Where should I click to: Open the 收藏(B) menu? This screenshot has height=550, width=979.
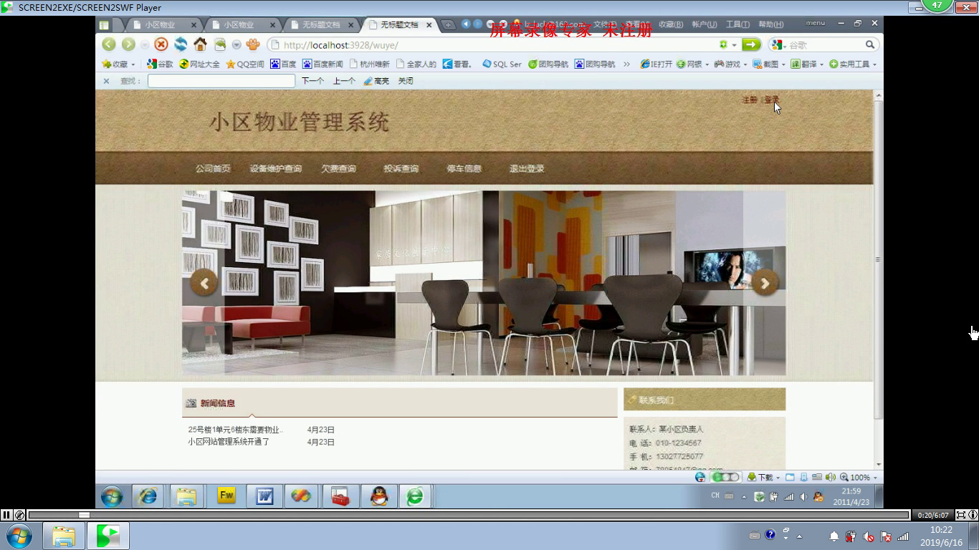pos(671,24)
